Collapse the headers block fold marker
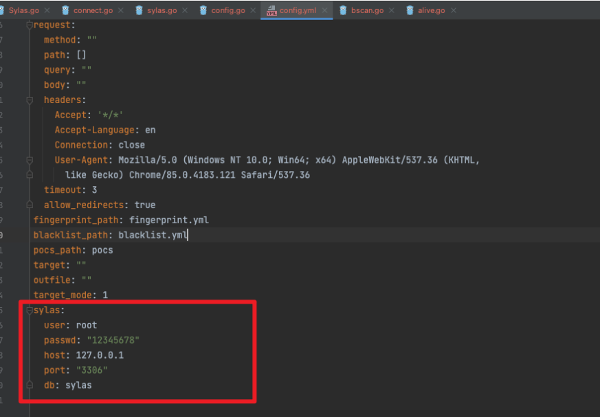Viewport: 600px width, 417px height. click(x=30, y=100)
